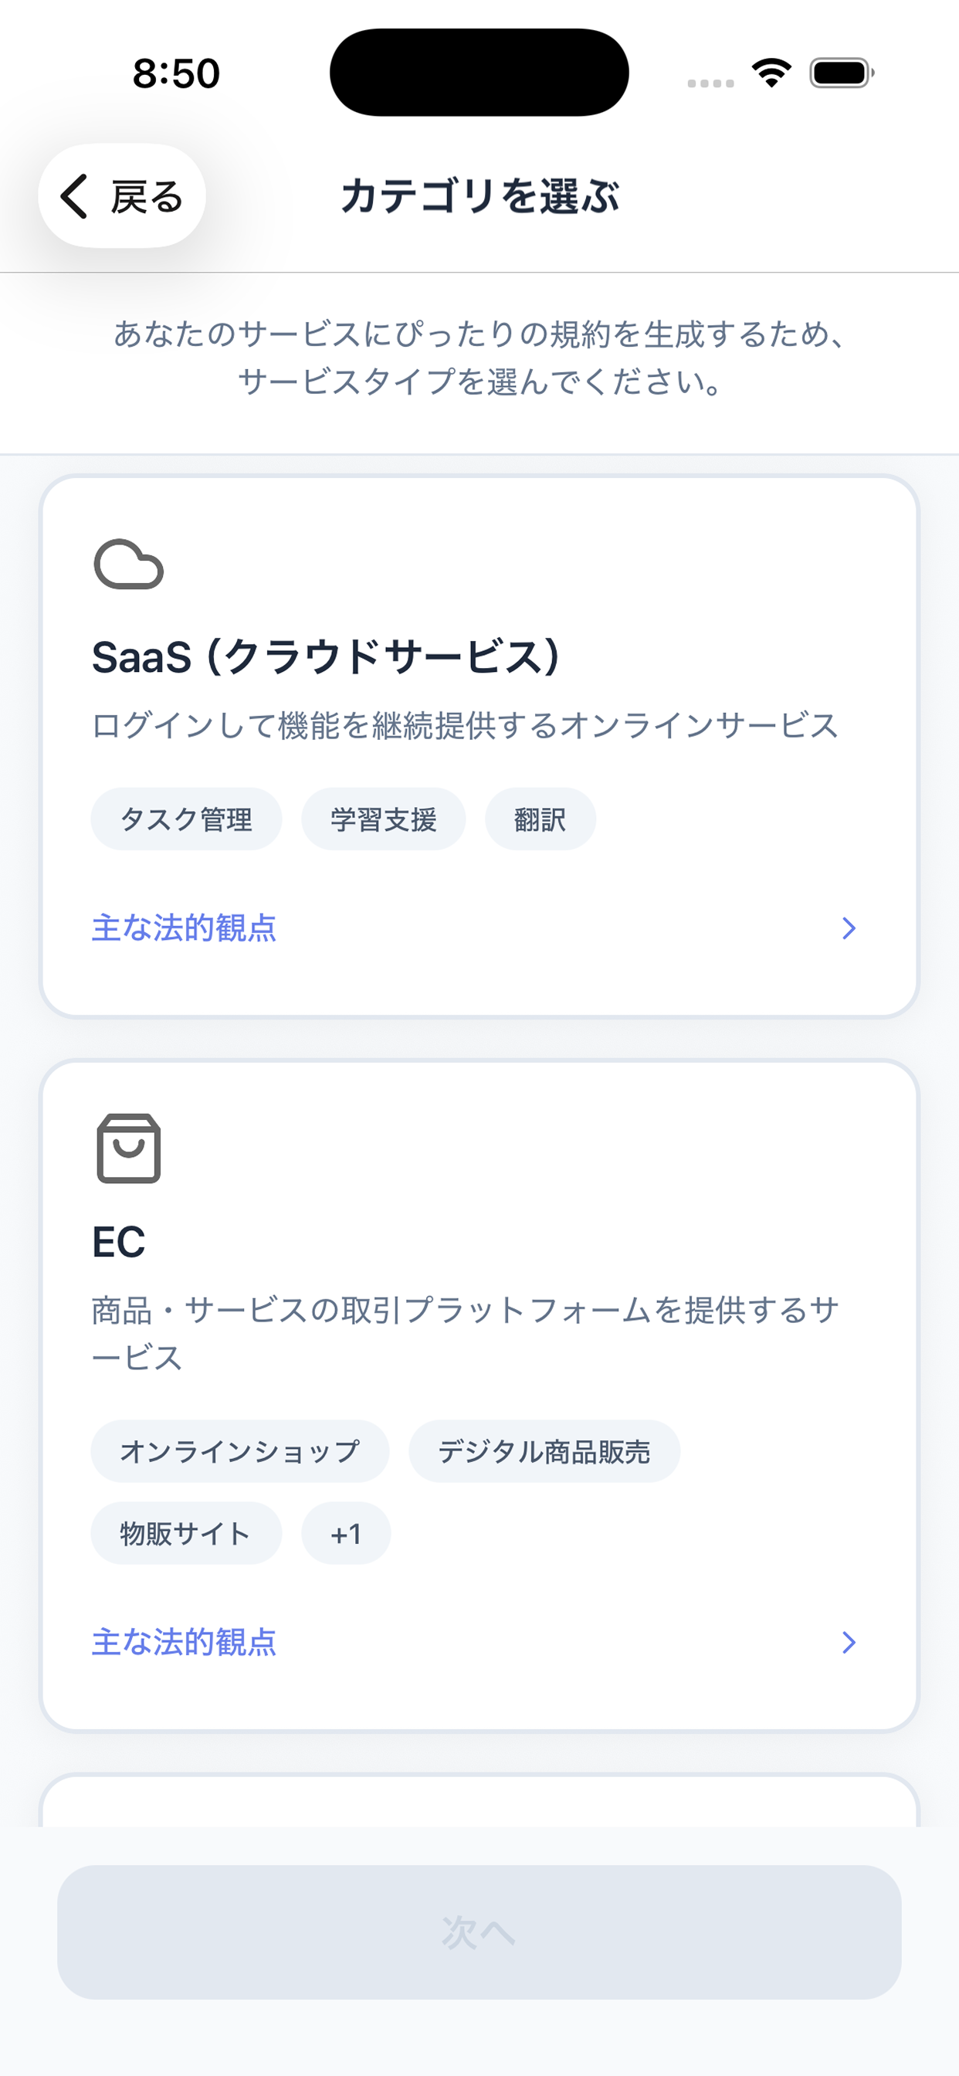Go back with the 戻る button
This screenshot has height=2076, width=959.
coord(123,196)
